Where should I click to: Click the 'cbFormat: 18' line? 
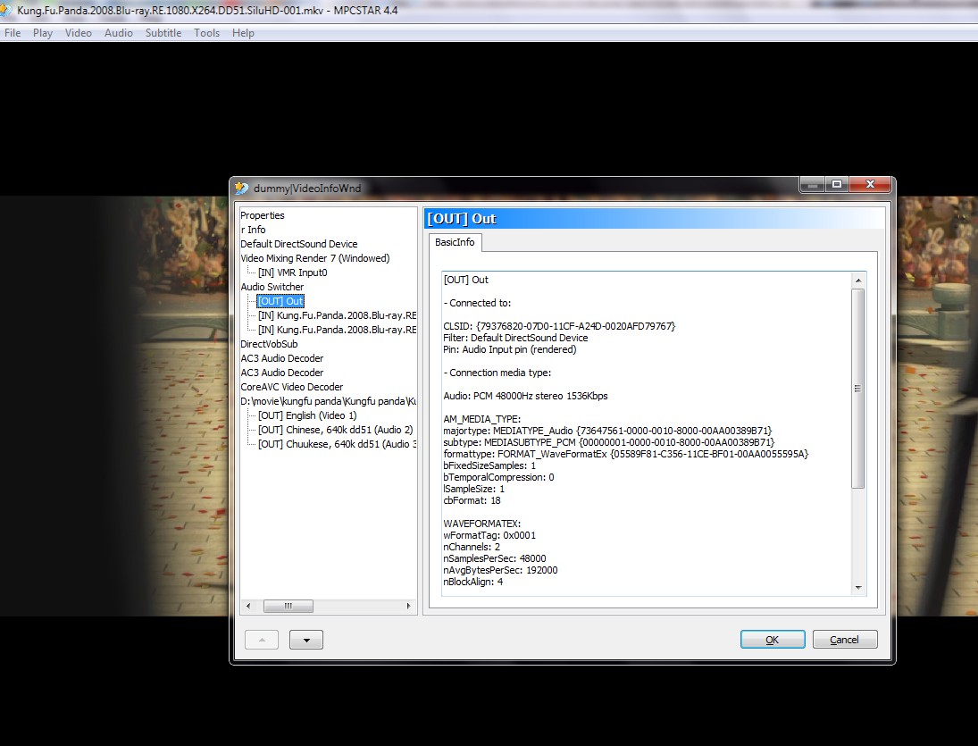tap(472, 501)
